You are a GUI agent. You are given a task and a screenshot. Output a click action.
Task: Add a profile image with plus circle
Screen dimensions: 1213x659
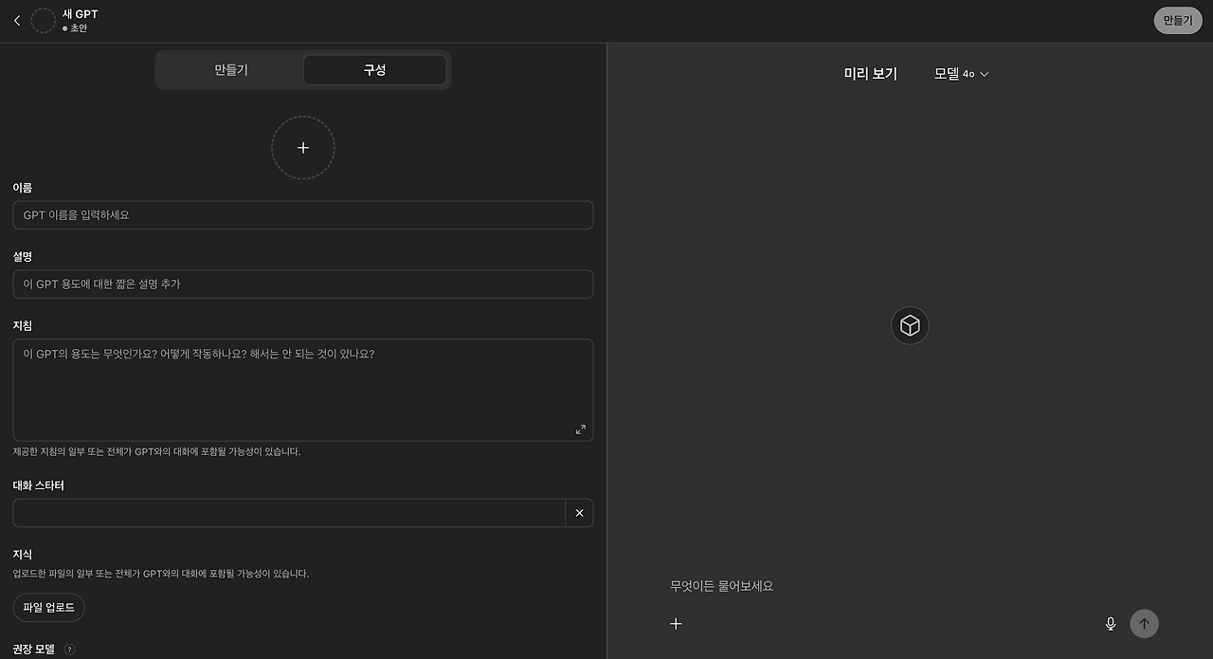point(303,148)
